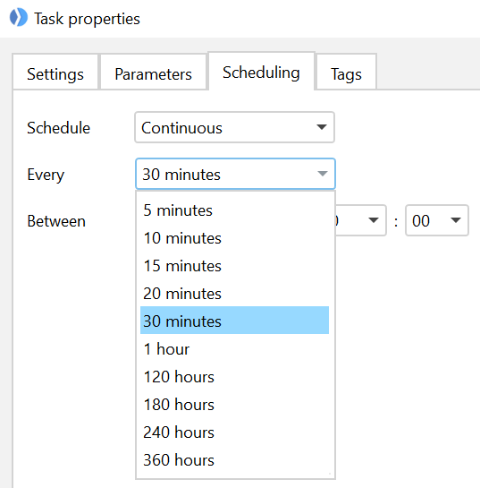
Task: Collapse the Every dropdown arrow
Action: pos(323,174)
